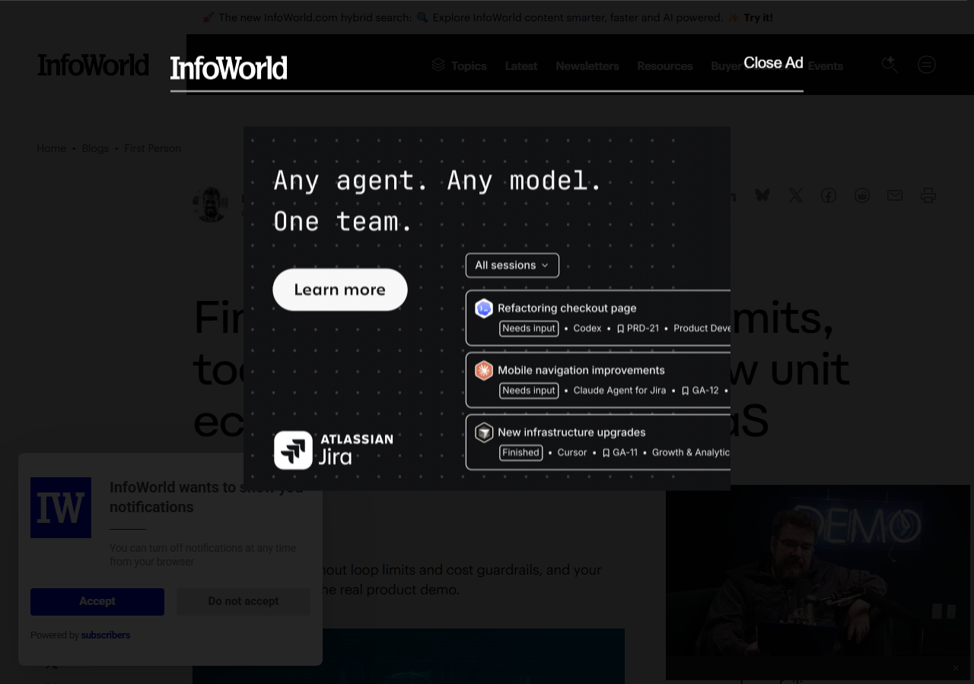
Task: Click the GA-12 ticket label
Action: [x=700, y=391]
